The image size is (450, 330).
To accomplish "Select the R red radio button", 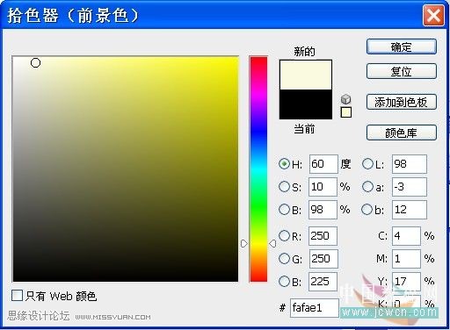I will click(284, 236).
